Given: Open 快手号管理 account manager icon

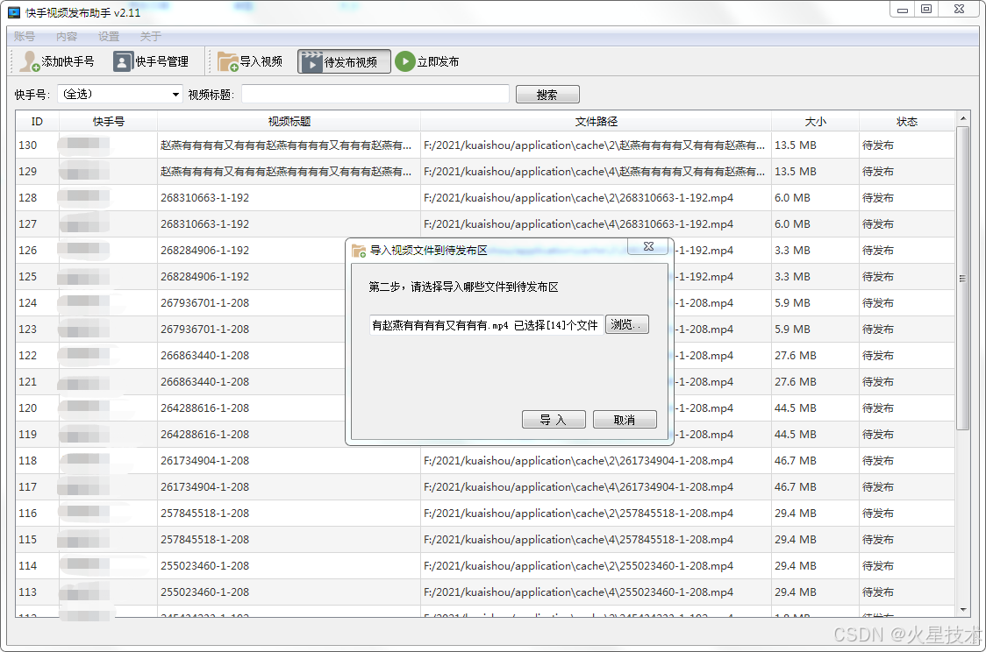Looking at the screenshot, I should 123,61.
